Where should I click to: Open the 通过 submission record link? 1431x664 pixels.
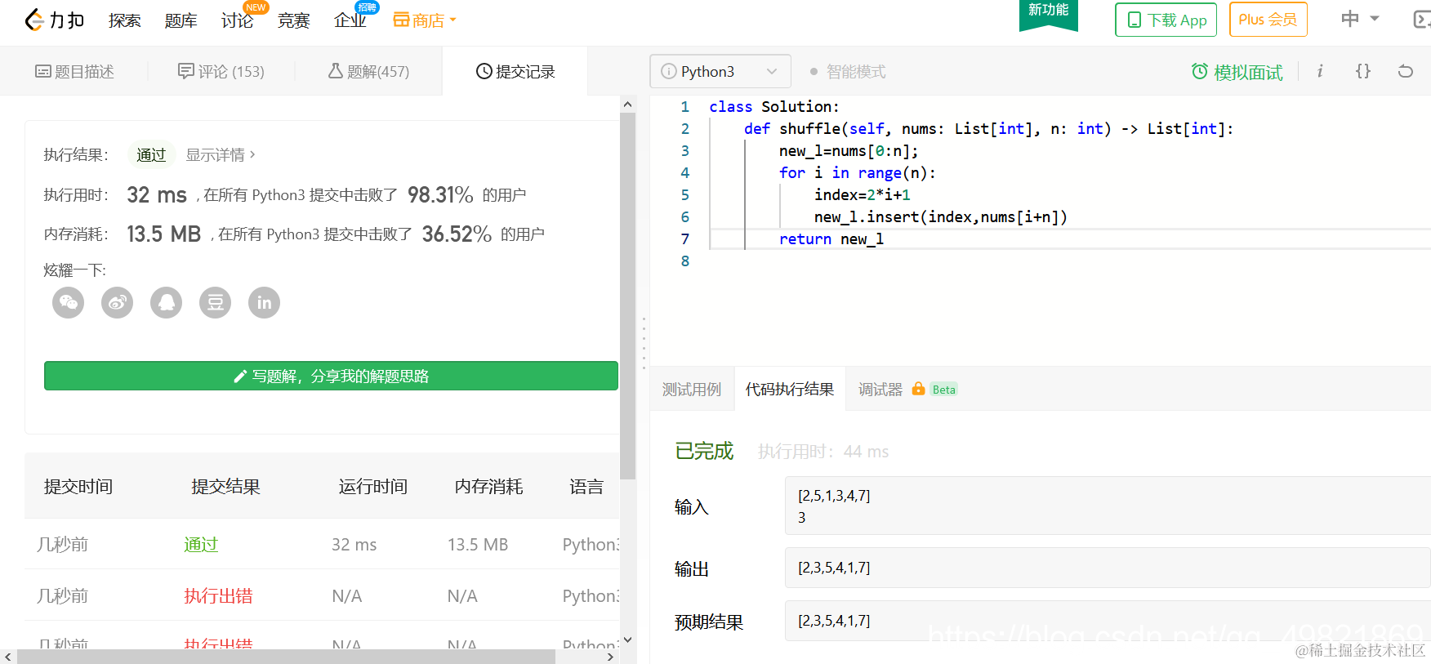201,545
